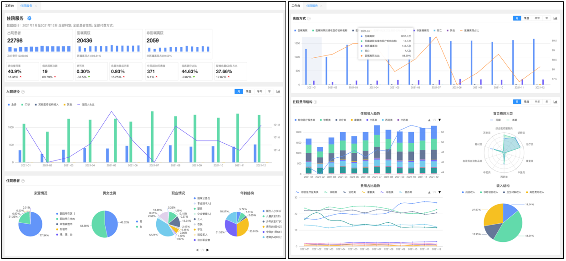Screen dimensions: 566x261
Task: Click help icon next to 住院患者
Action: (x=23, y=181)
